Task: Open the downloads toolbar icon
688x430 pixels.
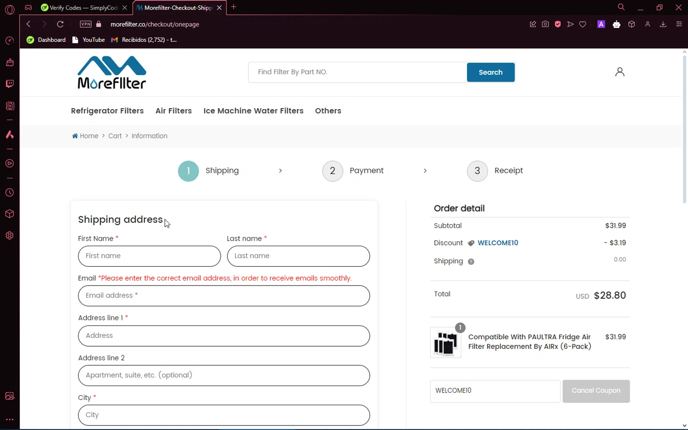Action: tap(663, 24)
